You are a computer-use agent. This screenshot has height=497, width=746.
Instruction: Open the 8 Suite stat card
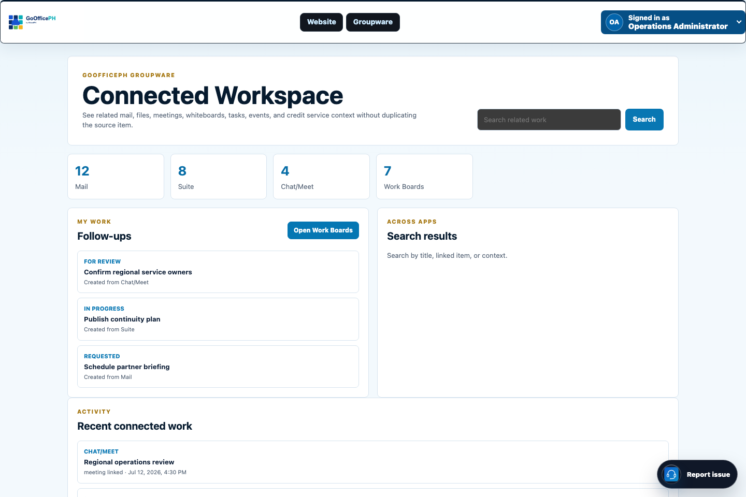pyautogui.click(x=219, y=177)
